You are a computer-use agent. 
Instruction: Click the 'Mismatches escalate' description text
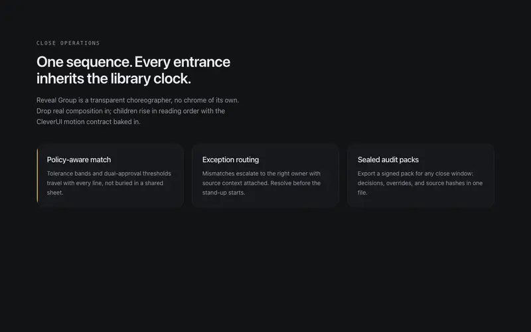(x=262, y=183)
